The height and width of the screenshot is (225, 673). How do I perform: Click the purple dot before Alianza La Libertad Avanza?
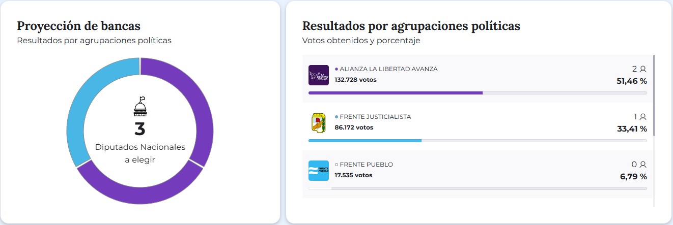pos(336,69)
